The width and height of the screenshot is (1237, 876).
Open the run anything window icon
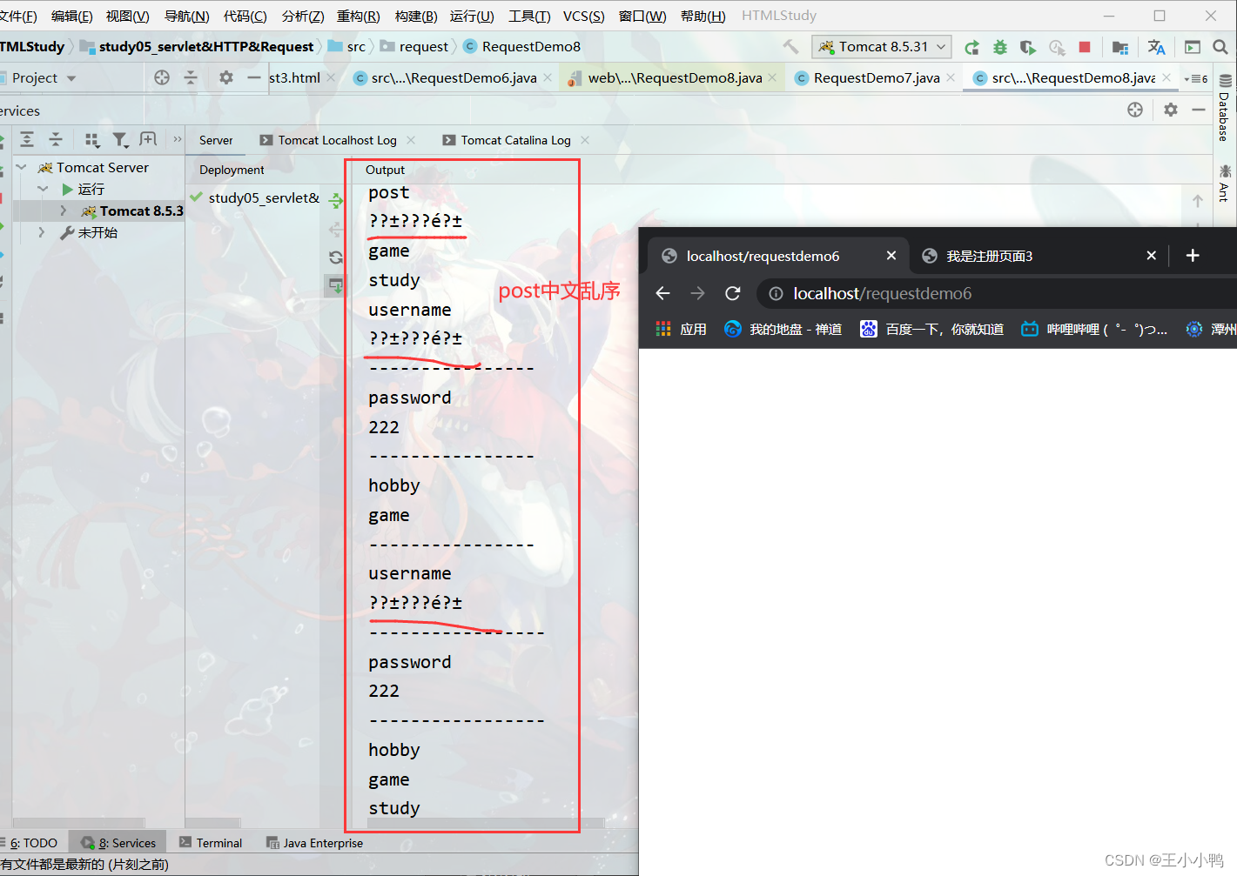[1193, 47]
